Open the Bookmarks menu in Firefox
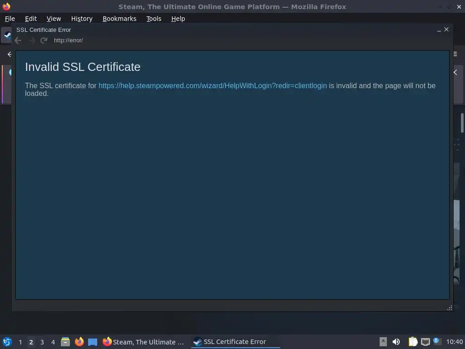465x349 pixels. click(x=119, y=19)
